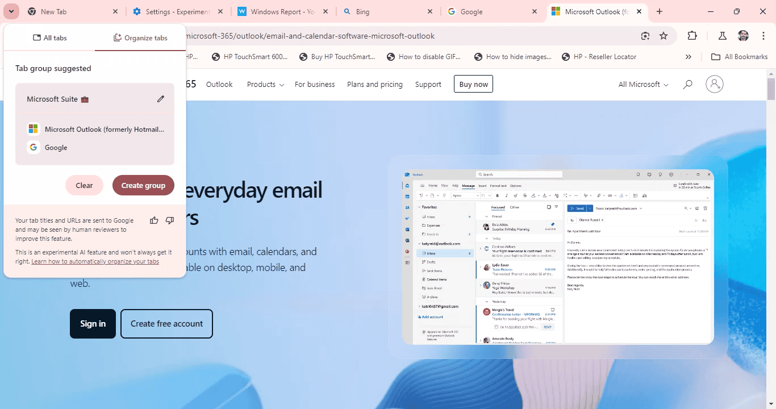Open the HP - Reseller Locator bookmark
Image resolution: width=776 pixels, height=409 pixels.
point(599,57)
